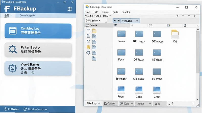Click the window icon on Combled Lay card
Image resolution: width=202 pixels, height=113 pixels.
tap(13, 31)
